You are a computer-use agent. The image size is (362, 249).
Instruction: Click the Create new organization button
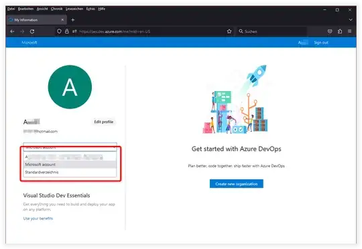pos(237,184)
